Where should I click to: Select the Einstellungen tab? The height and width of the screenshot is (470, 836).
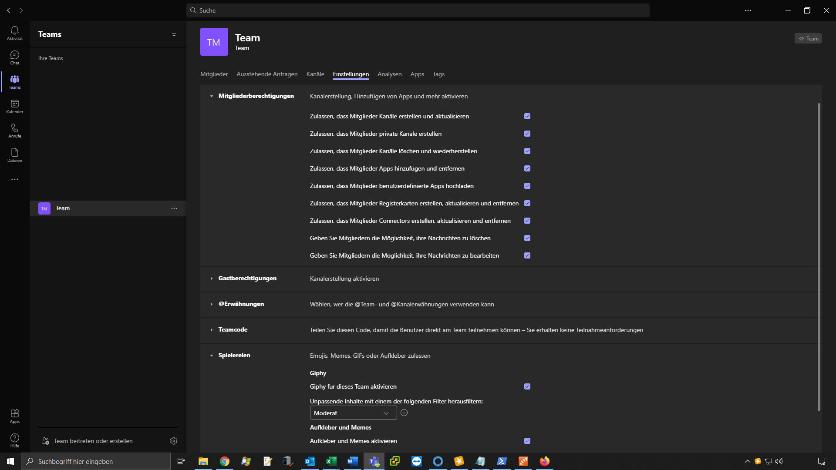point(351,74)
